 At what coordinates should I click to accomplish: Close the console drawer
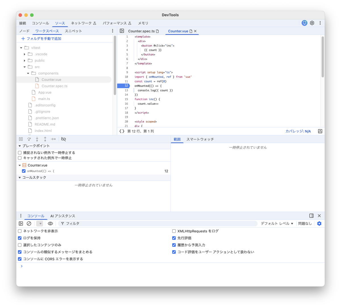pyautogui.click(x=319, y=216)
